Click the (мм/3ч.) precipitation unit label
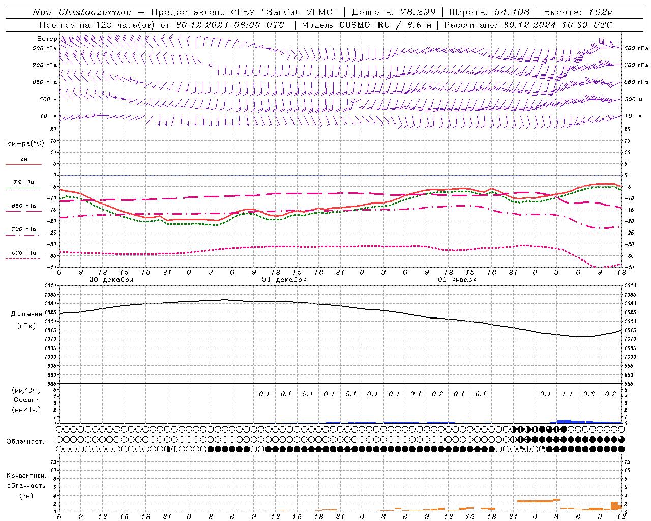Image resolution: width=651 pixels, height=521 pixels. tap(26, 391)
